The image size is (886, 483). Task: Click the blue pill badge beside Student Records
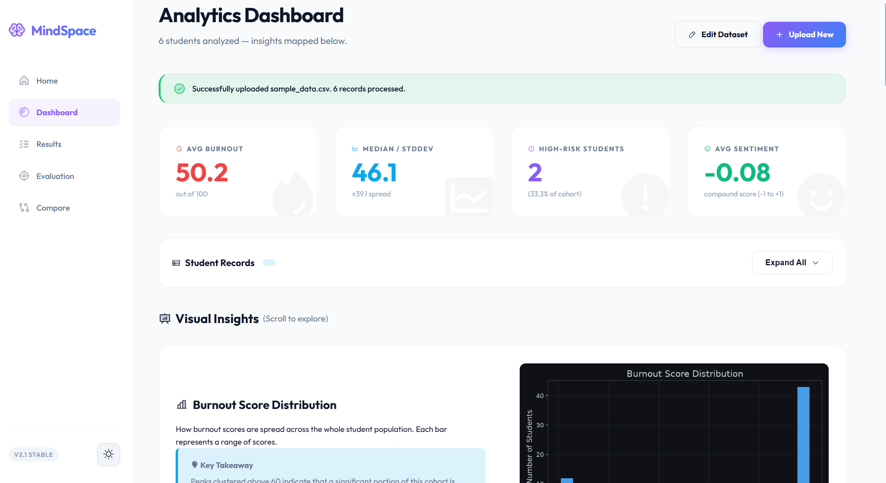point(269,262)
